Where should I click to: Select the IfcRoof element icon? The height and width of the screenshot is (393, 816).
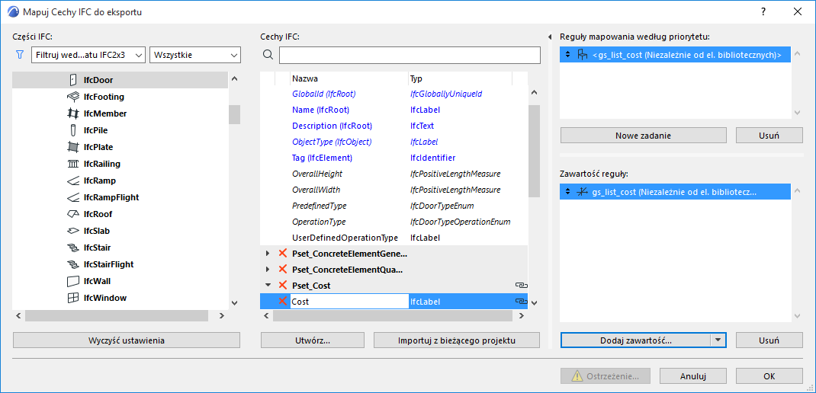(73, 214)
